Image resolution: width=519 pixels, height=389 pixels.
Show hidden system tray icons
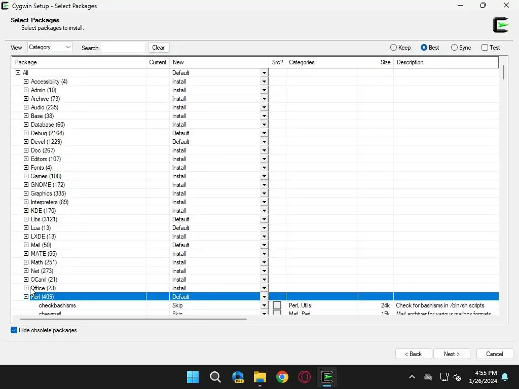[412, 377]
